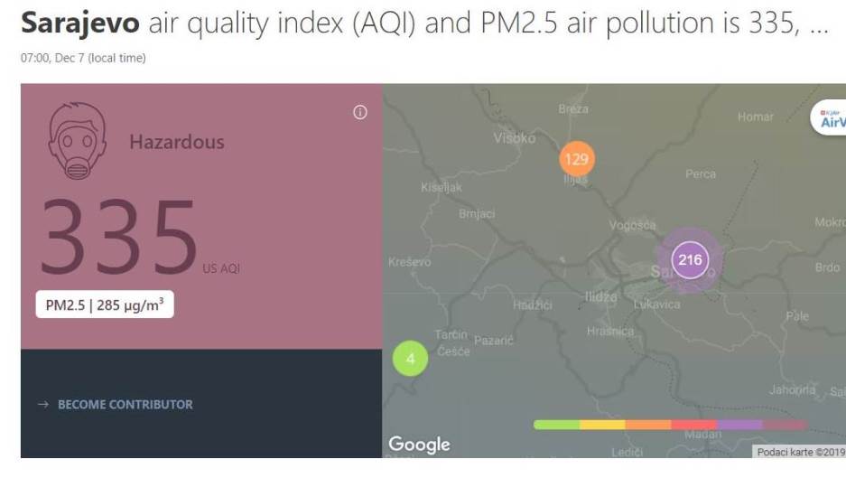
Task: Click the Google logo on the map
Action: [419, 444]
